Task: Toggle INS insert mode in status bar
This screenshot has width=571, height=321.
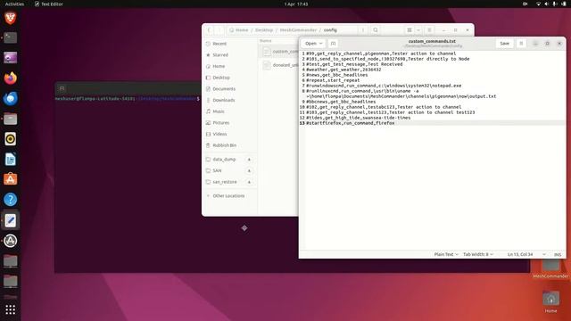Action: click(x=558, y=254)
